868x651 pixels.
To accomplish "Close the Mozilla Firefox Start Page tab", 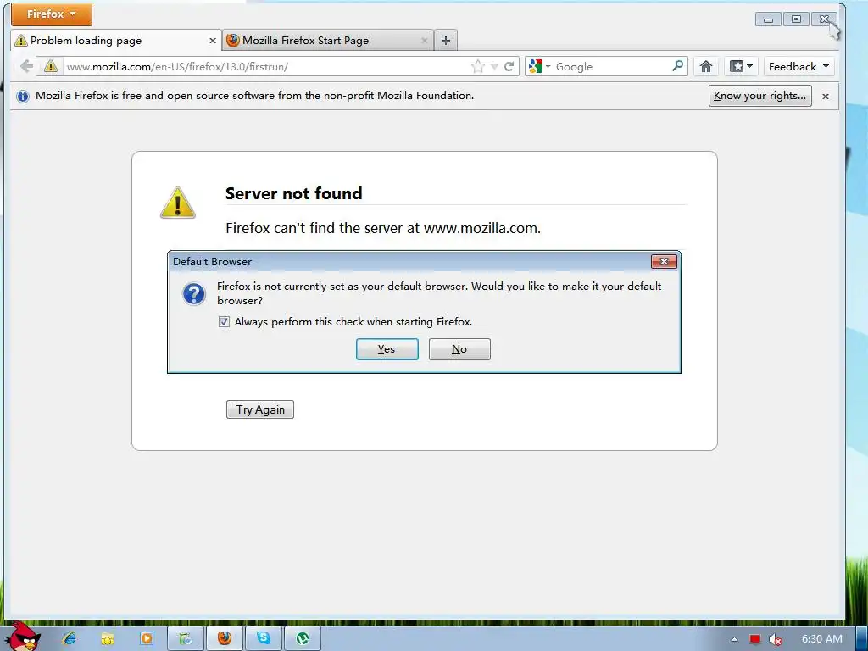I will pyautogui.click(x=425, y=41).
